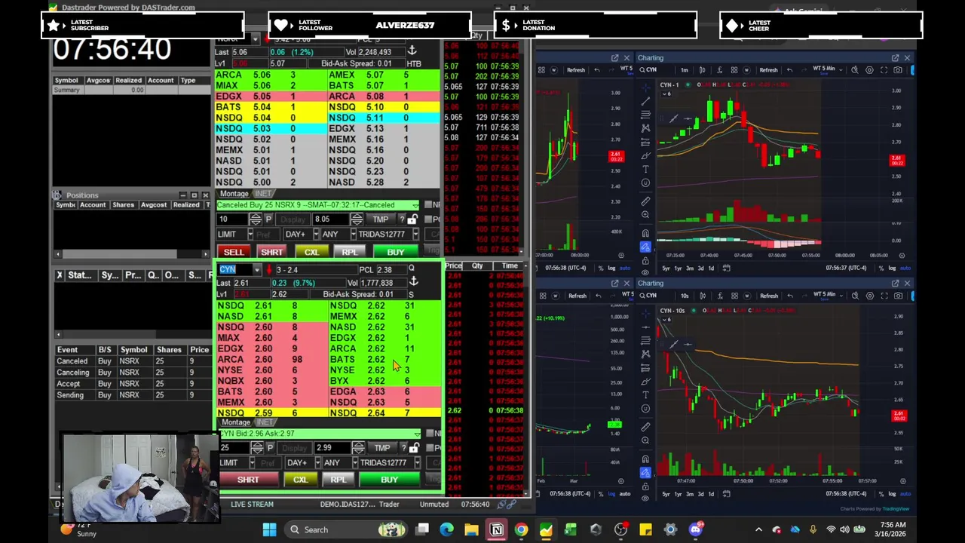
Task: Open File Explorer from the taskbar
Action: pyautogui.click(x=471, y=529)
